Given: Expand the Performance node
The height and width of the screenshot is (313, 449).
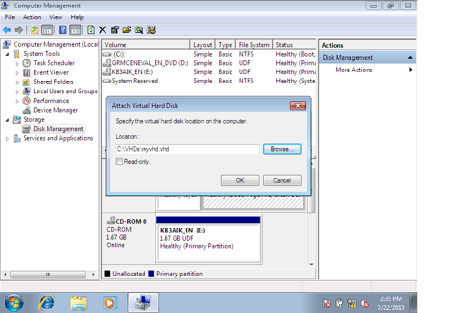Looking at the screenshot, I should 17,101.
